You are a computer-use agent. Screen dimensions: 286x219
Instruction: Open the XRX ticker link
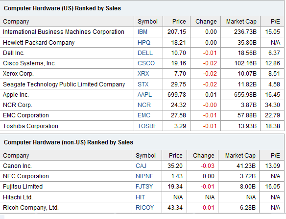tap(143, 74)
